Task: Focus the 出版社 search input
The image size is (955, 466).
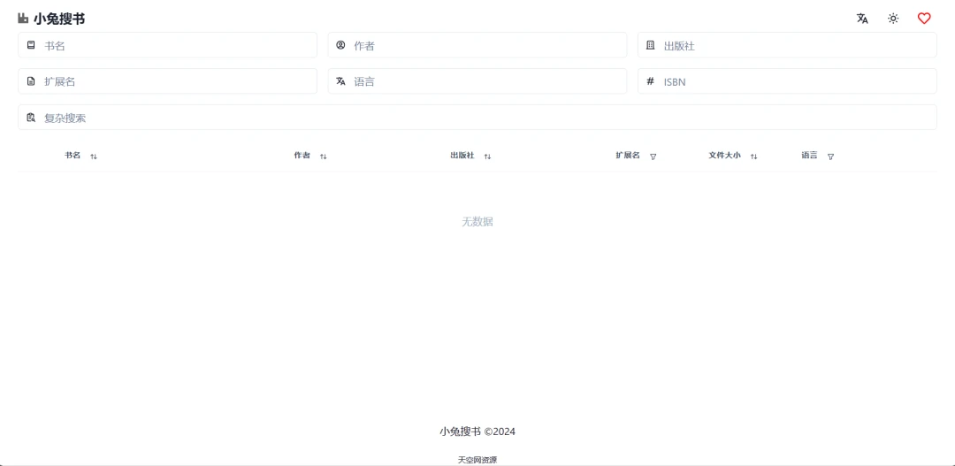Action: (x=787, y=45)
